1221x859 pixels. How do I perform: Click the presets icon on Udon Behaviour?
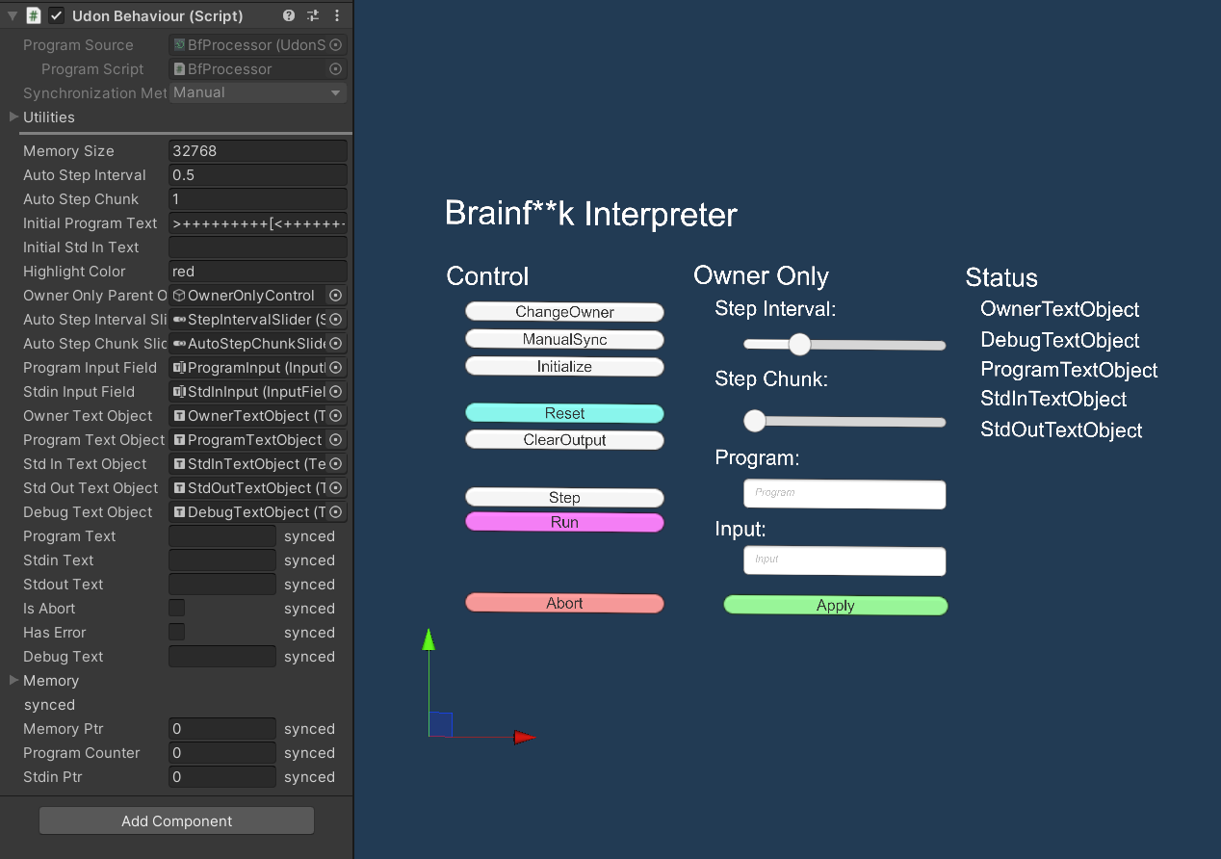[312, 15]
